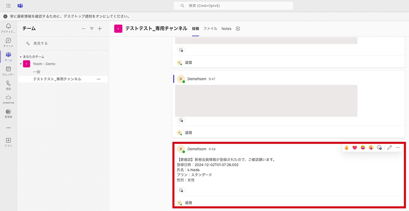Open アプリ store in the sidebar
This screenshot has height=211, width=409.
[8, 142]
